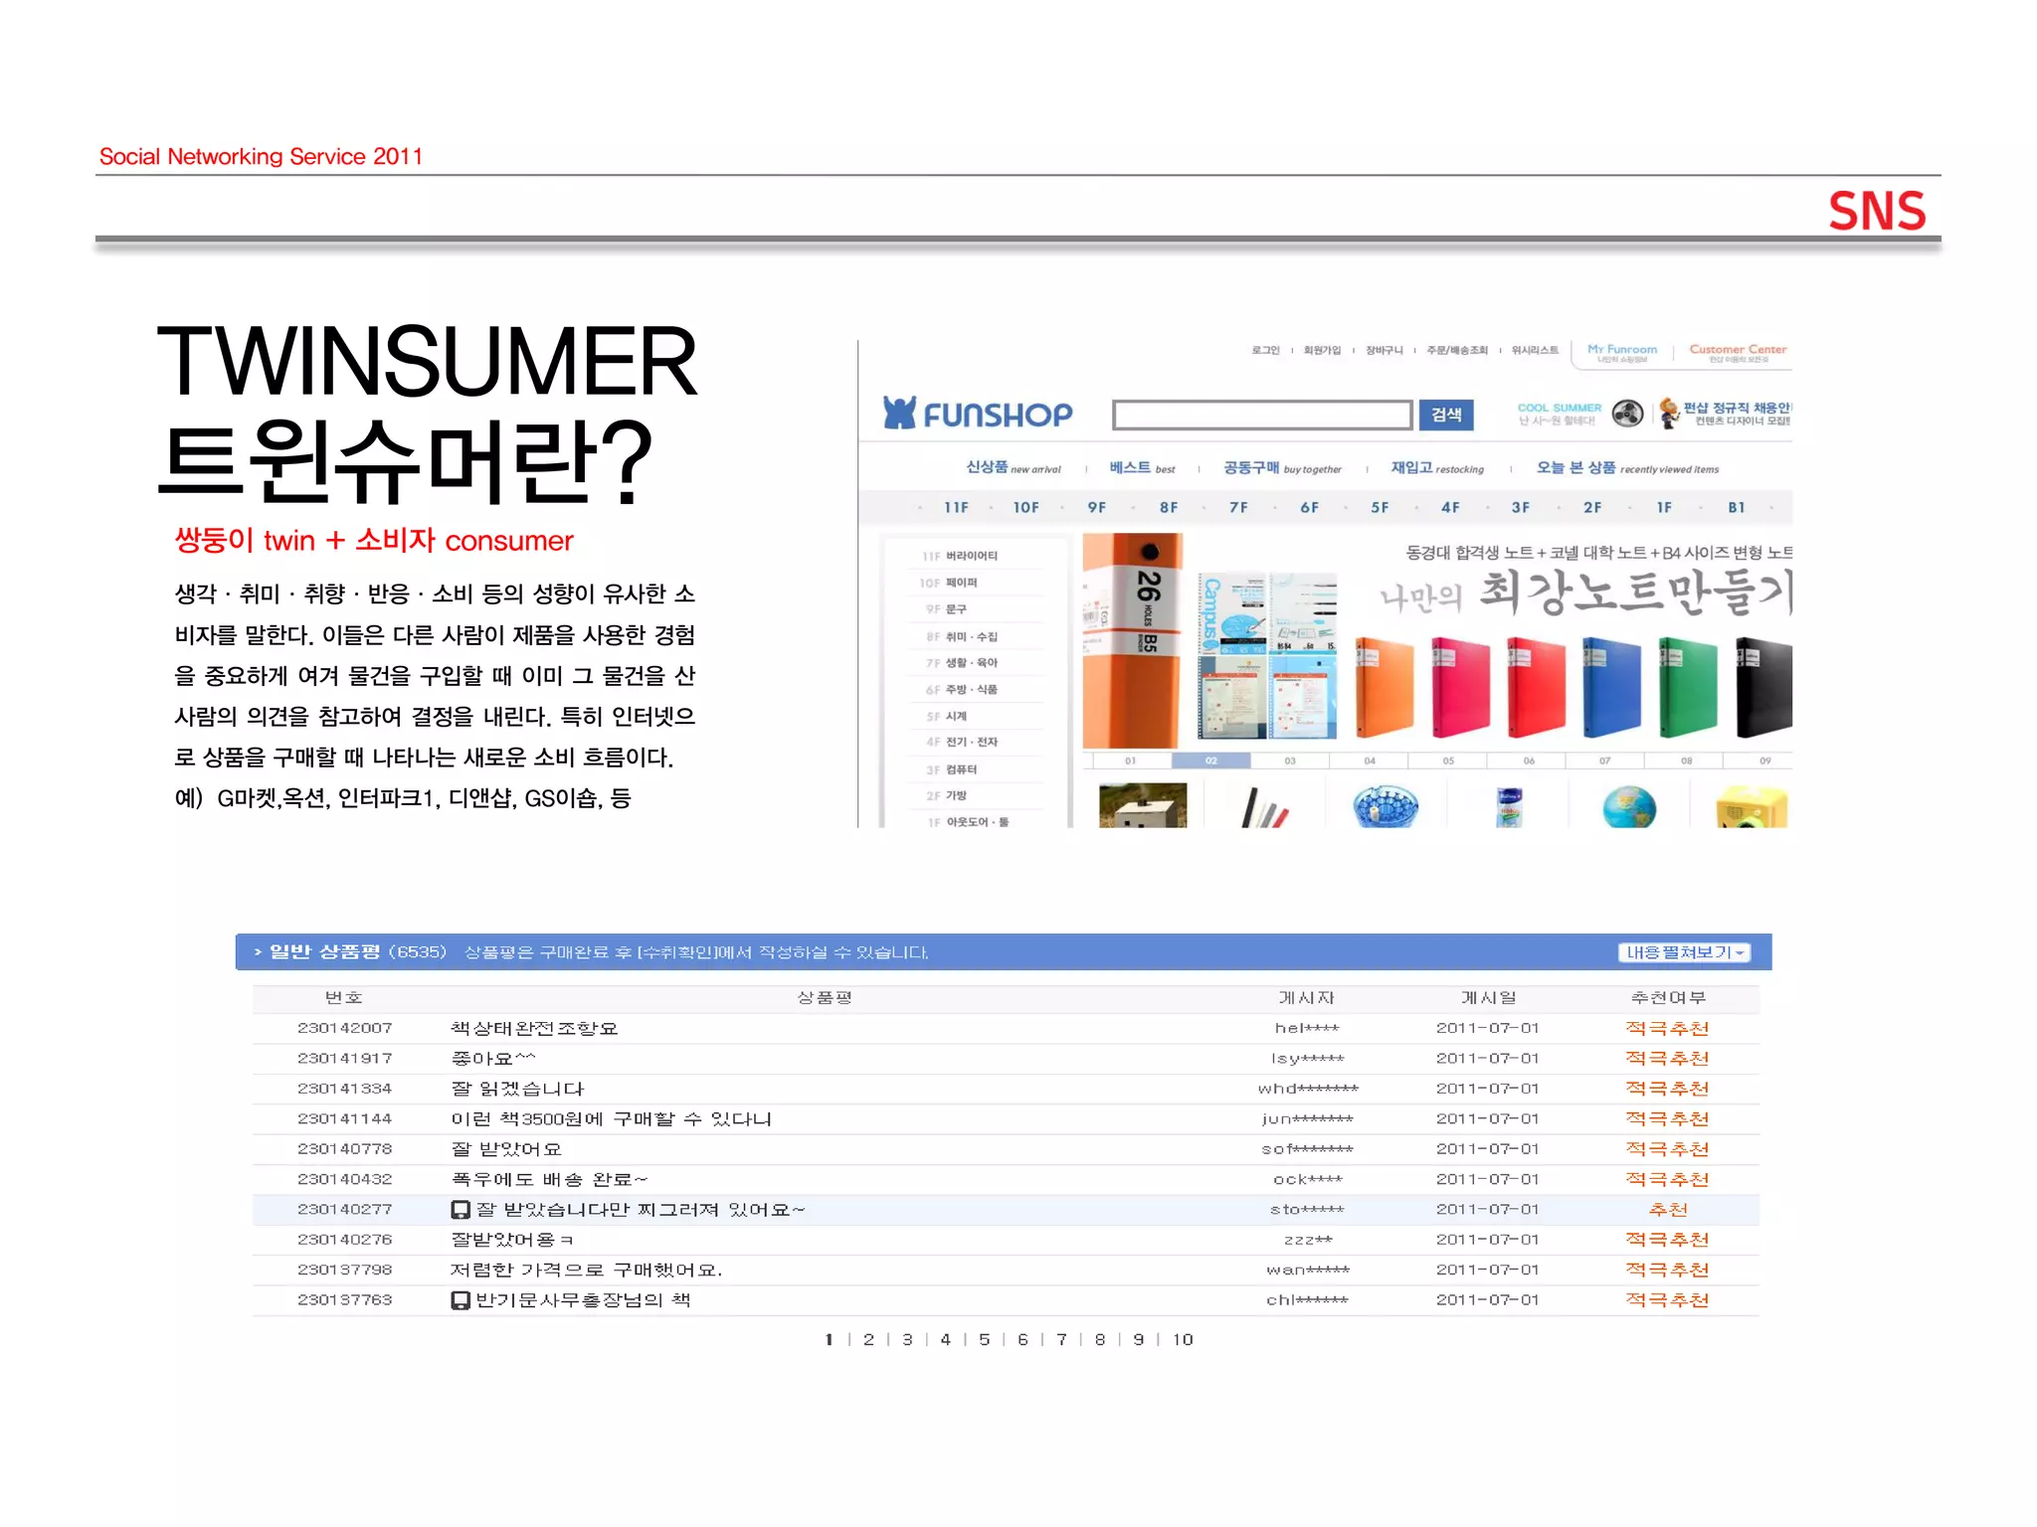Click the yellow safe product thumbnail
This screenshot has height=1527, width=2037.
coord(1752,806)
